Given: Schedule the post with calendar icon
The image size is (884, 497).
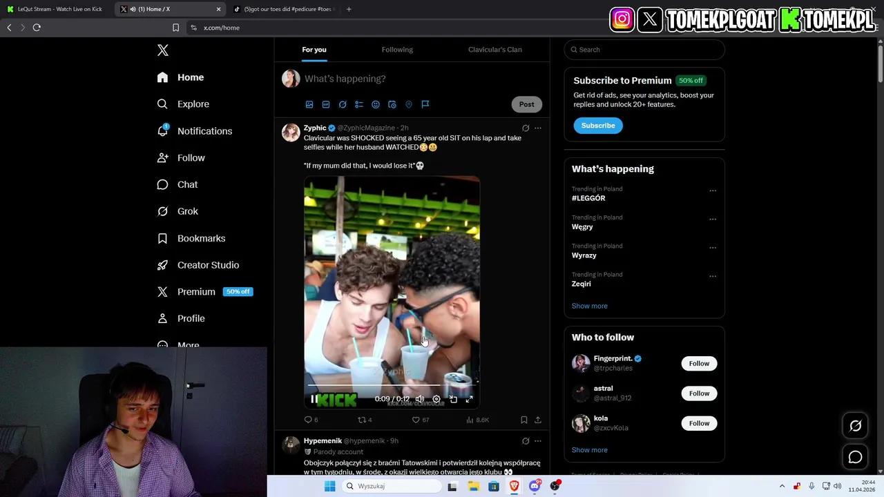Looking at the screenshot, I should tap(392, 104).
